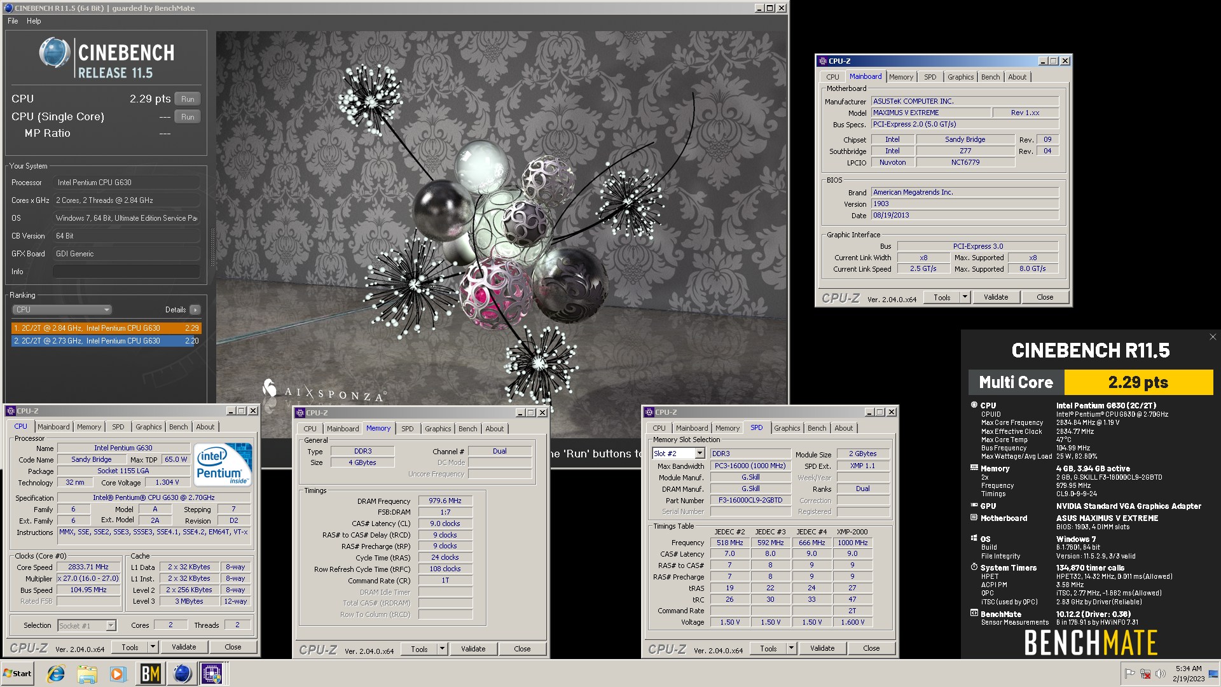
Task: Select ranking row 2C/2T @ 2.73 GHz
Action: [106, 341]
